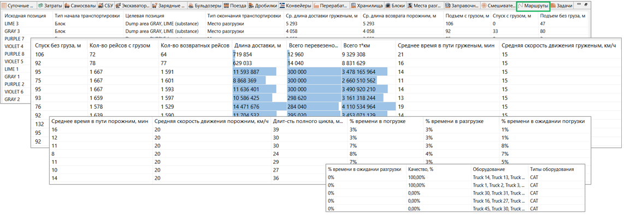Click Кол-во возвратных рейсов header
The image size is (624, 219).
[195, 46]
